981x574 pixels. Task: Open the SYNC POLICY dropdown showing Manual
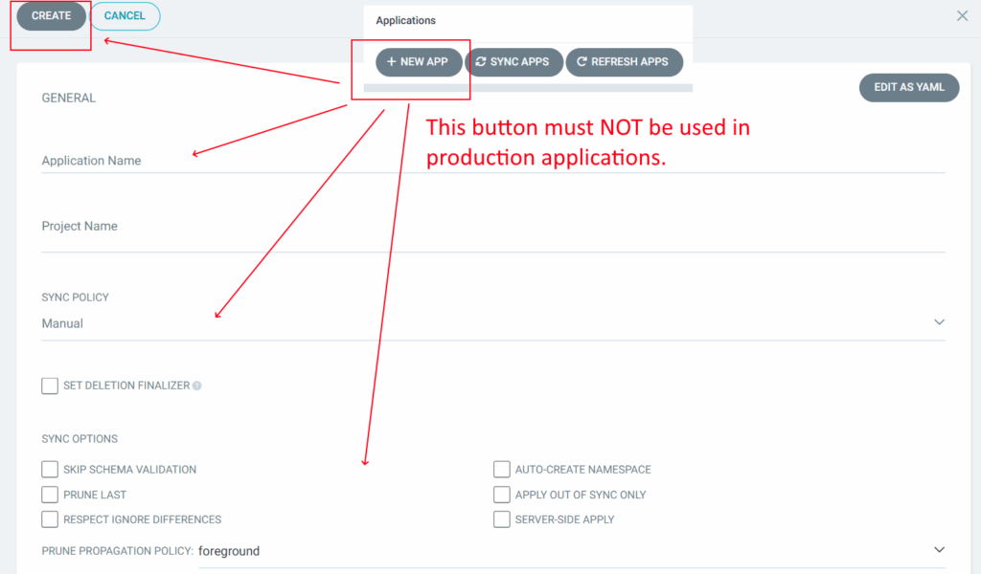pos(938,321)
